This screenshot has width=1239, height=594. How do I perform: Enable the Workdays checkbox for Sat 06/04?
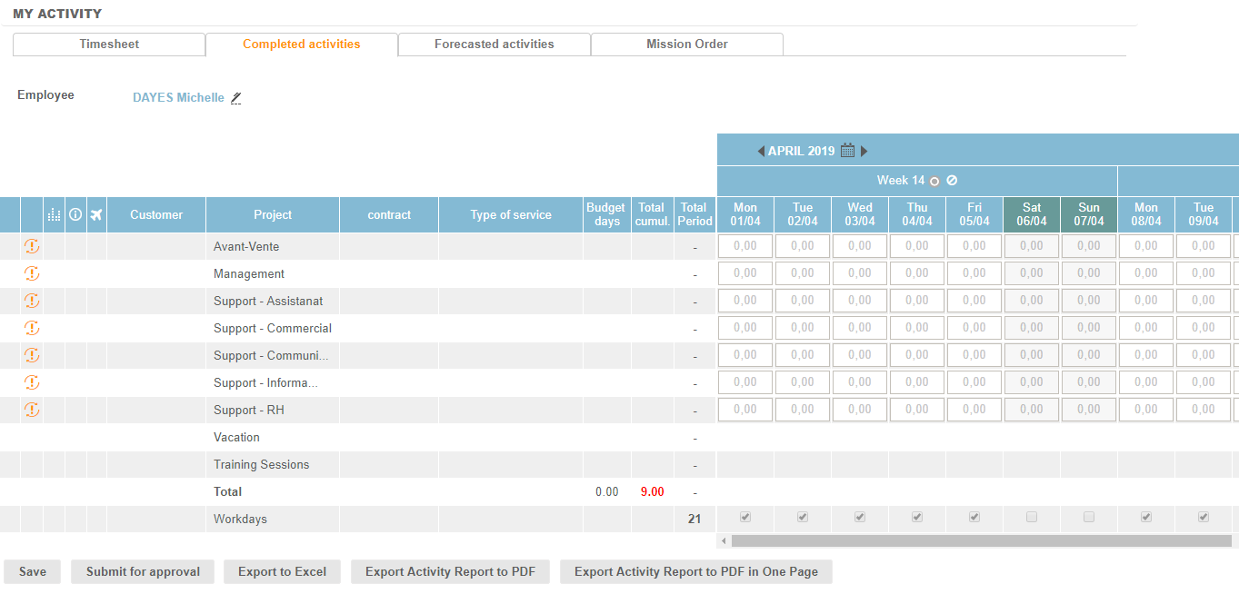pyautogui.click(x=1032, y=518)
